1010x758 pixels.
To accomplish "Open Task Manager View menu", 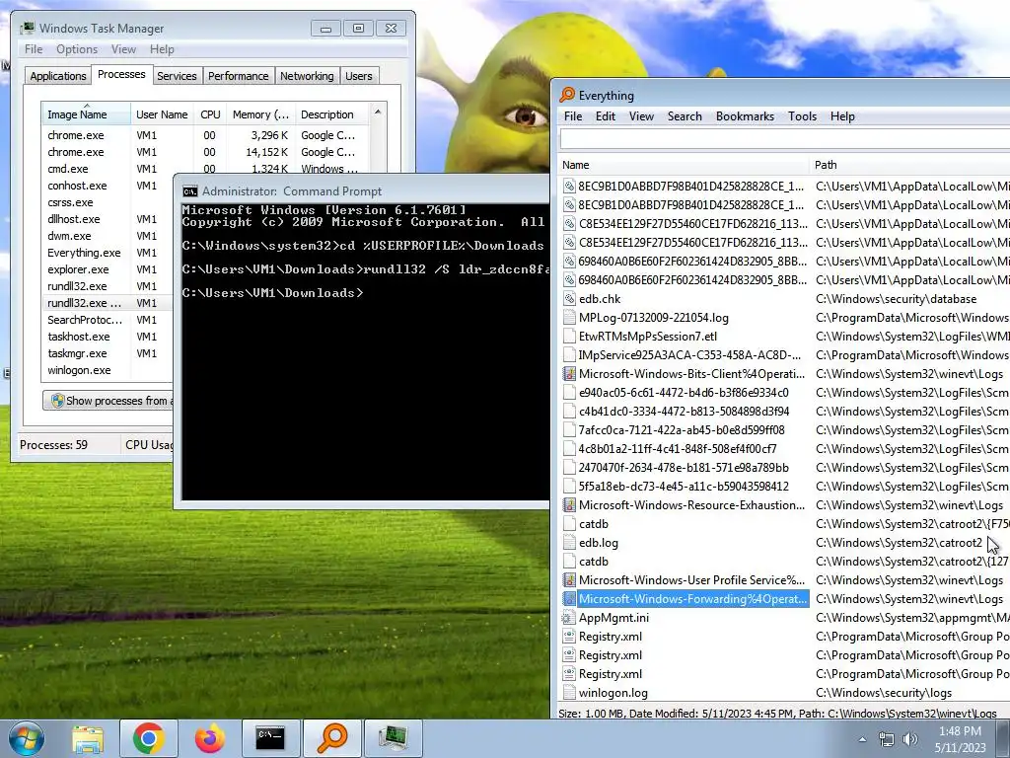I will [123, 49].
